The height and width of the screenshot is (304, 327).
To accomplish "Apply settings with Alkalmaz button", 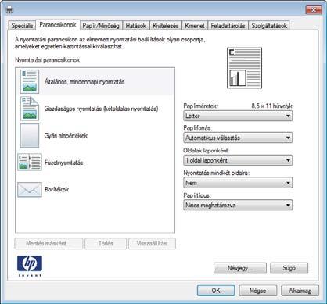I will tap(300, 291).
